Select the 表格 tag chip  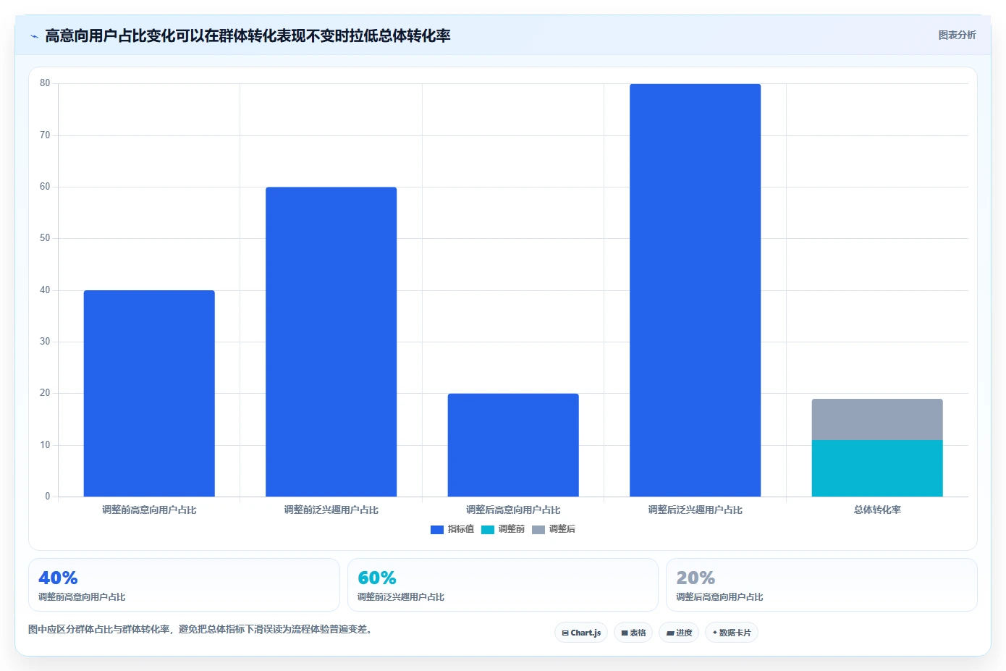point(633,633)
